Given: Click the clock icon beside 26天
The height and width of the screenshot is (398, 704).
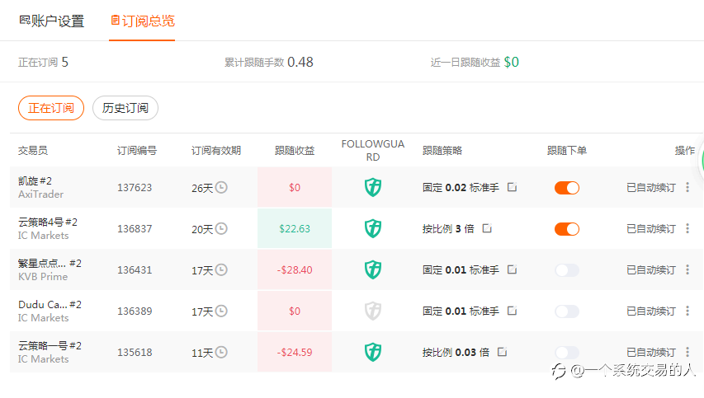Looking at the screenshot, I should [221, 187].
